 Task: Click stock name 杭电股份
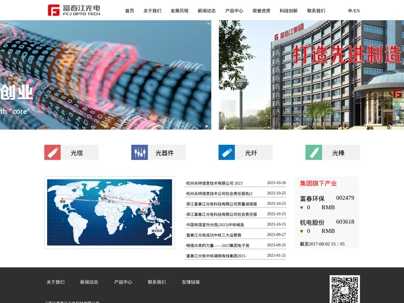click(x=312, y=222)
